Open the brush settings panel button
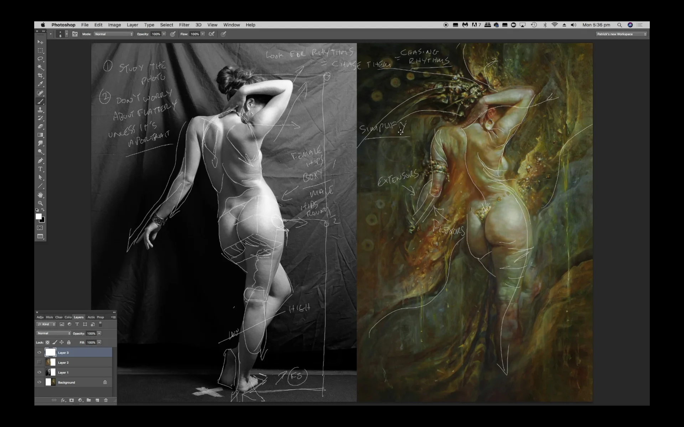 [x=75, y=34]
